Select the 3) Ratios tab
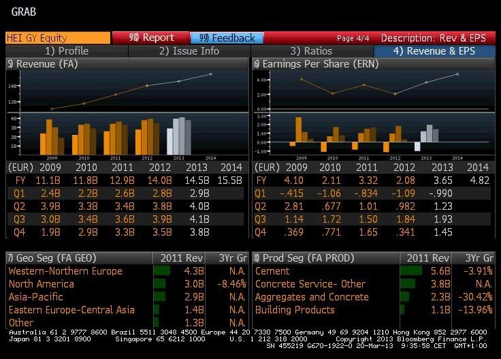This screenshot has width=501, height=359. click(312, 51)
